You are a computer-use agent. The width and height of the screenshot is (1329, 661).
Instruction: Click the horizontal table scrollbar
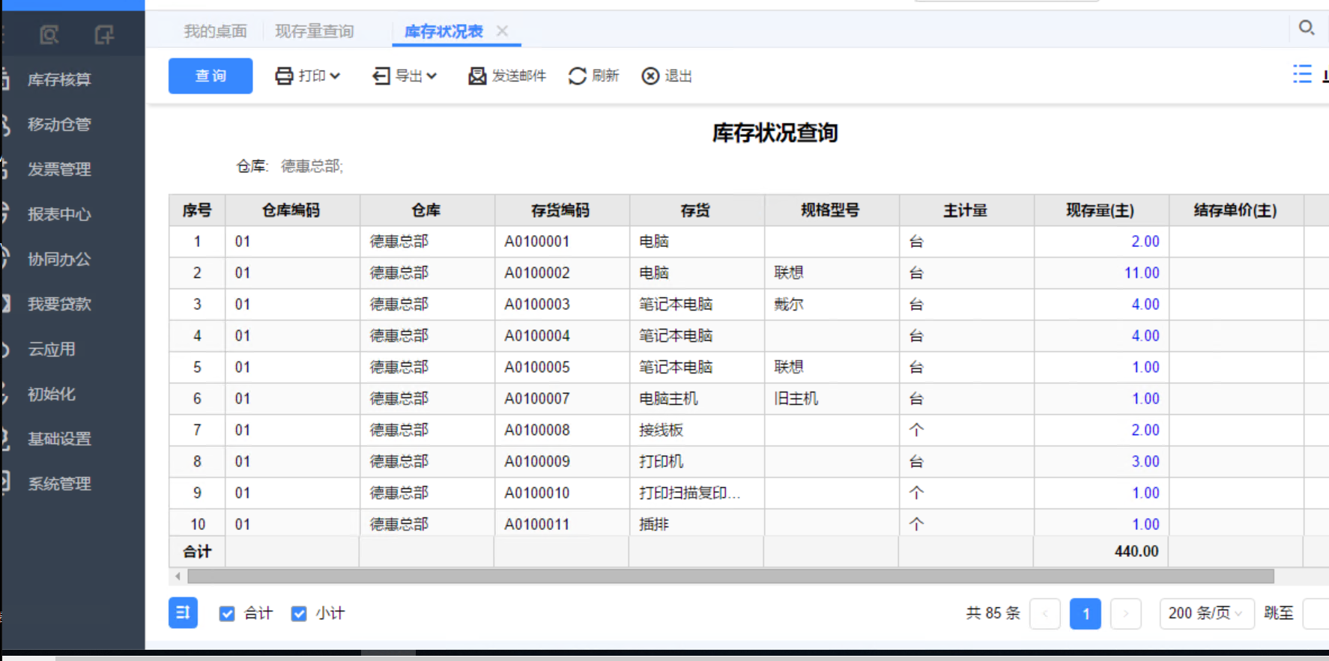click(730, 576)
